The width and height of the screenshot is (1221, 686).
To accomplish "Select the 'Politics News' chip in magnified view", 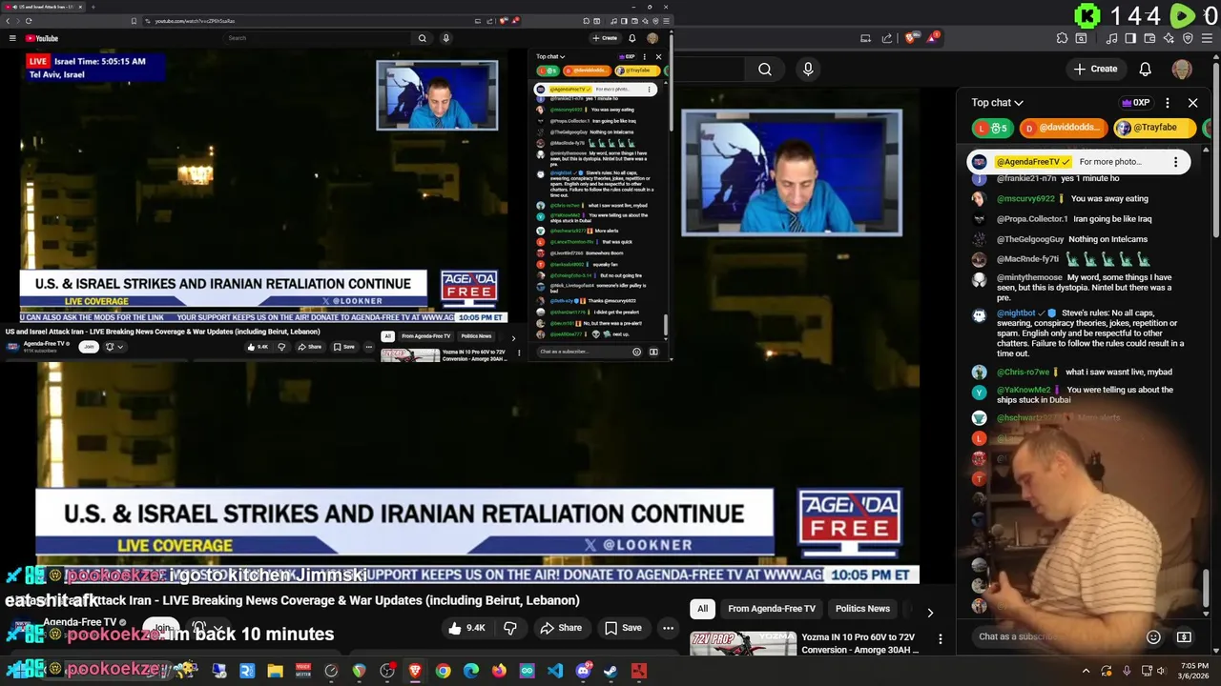I will coord(862,609).
